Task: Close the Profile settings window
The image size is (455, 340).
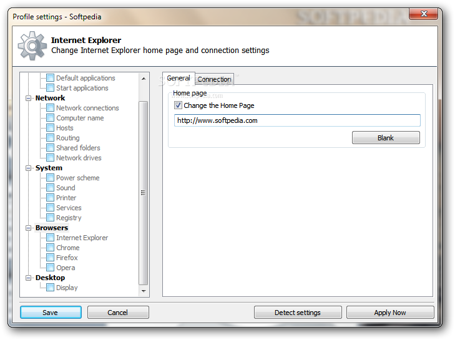Action: click(424, 14)
